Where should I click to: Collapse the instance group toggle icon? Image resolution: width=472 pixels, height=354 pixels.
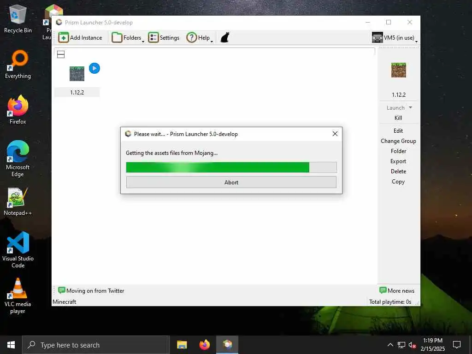(61, 54)
